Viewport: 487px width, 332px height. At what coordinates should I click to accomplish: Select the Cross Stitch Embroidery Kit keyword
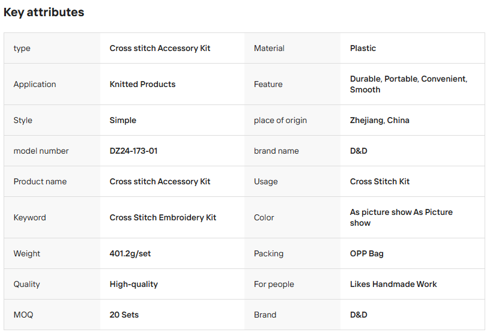click(163, 217)
